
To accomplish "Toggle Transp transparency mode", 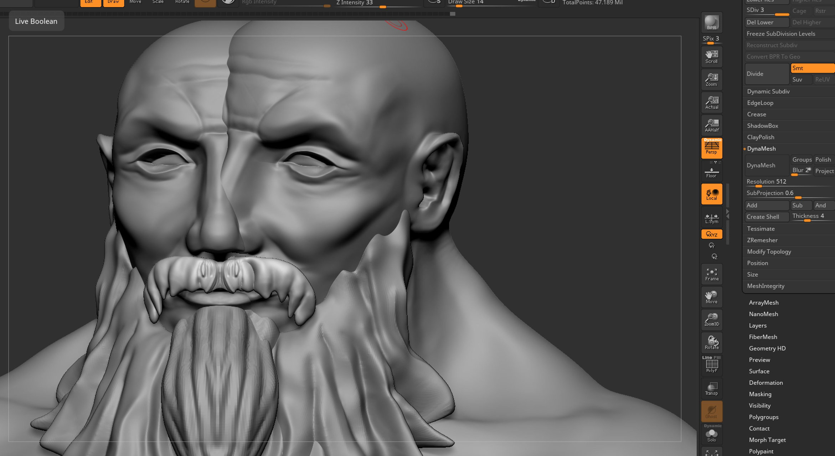I will 712,389.
